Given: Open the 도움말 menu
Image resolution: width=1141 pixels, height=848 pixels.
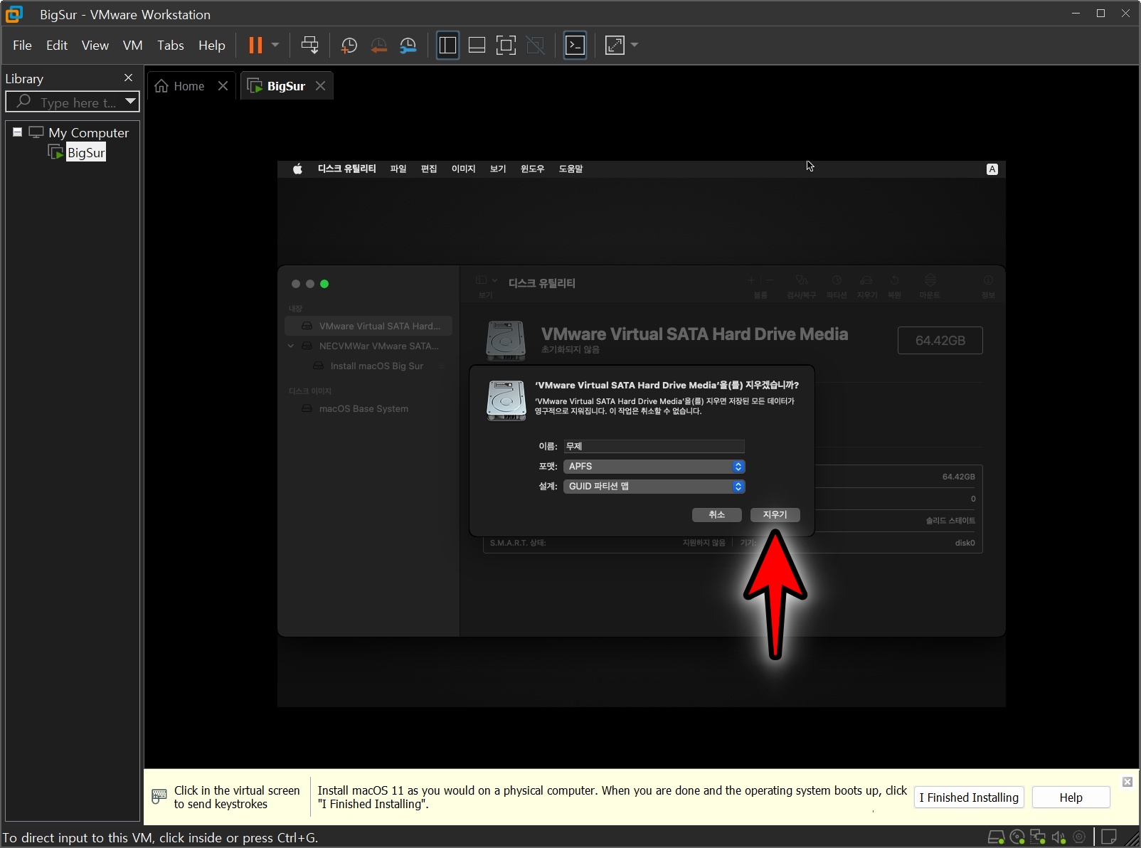Looking at the screenshot, I should pos(570,169).
